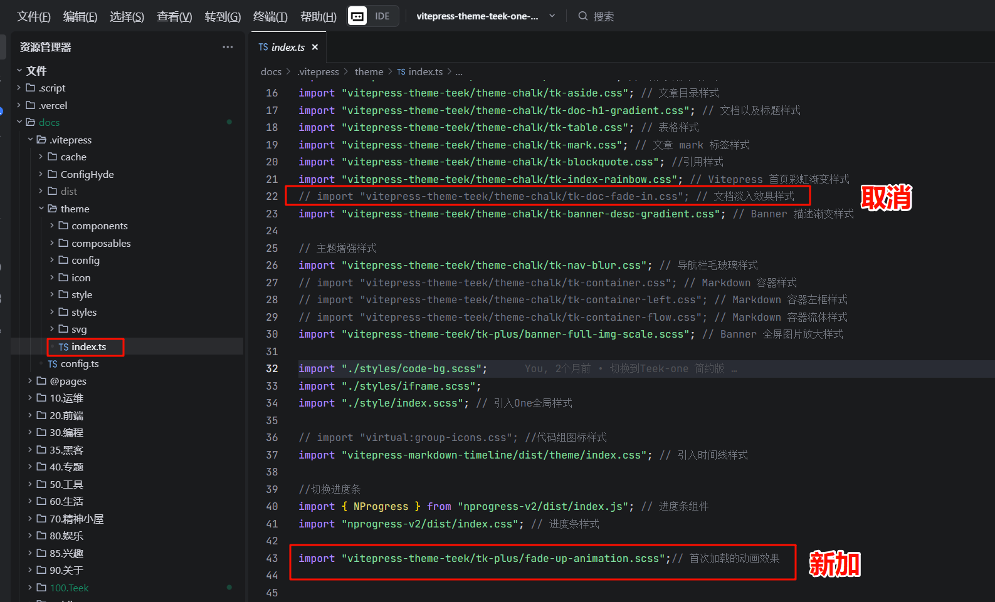Open the 终端(T) menu
Image resolution: width=995 pixels, height=602 pixels.
tap(270, 16)
